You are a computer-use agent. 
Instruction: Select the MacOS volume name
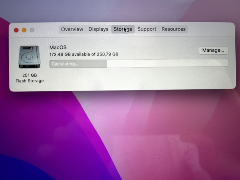58,48
